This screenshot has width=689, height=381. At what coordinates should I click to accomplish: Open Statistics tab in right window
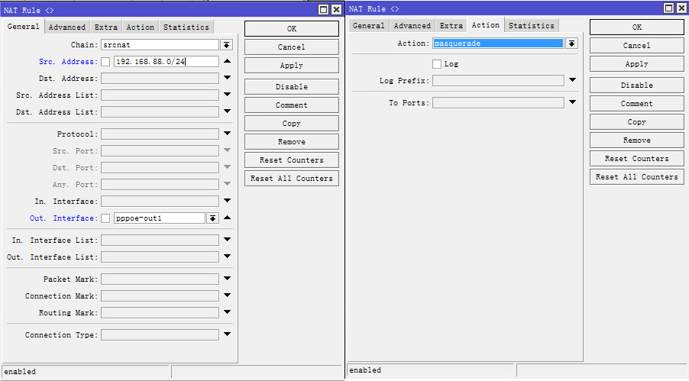532,25
